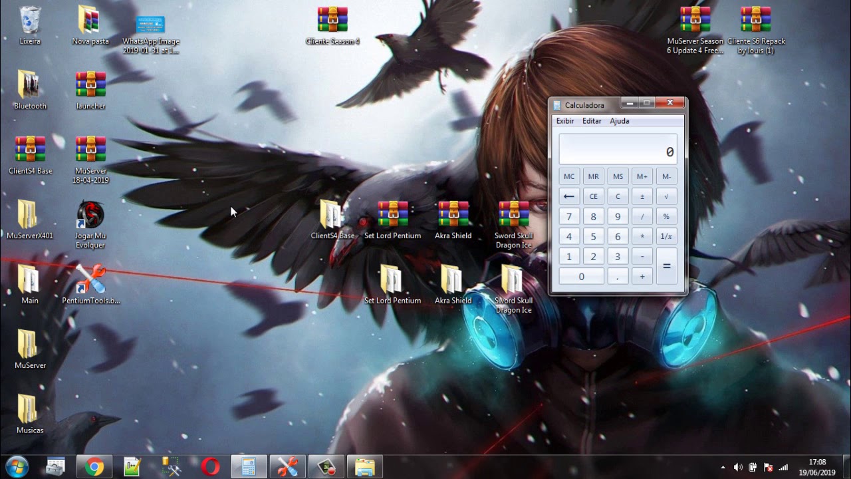Select the MuServer Season 6 Update 4 archive
The image size is (851, 479).
(x=695, y=21)
